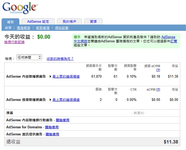The height and width of the screenshot is (150, 186).
Task: Open the 報告 tab
Action: pyautogui.click(x=10, y=22)
